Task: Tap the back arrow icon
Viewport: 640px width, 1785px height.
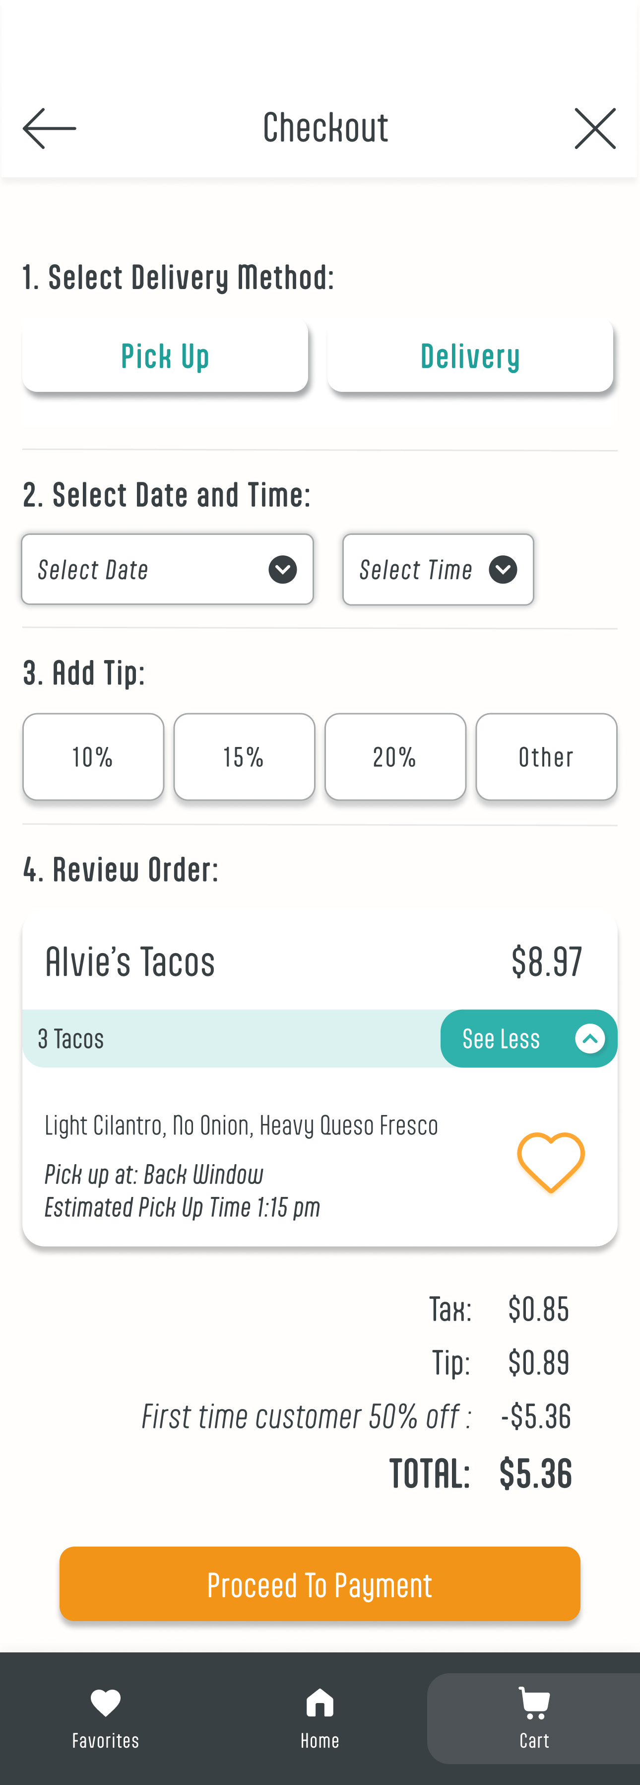Action: 49,128
